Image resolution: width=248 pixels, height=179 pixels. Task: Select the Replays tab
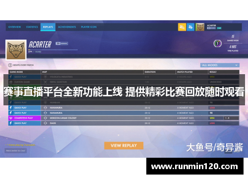click(x=48, y=27)
